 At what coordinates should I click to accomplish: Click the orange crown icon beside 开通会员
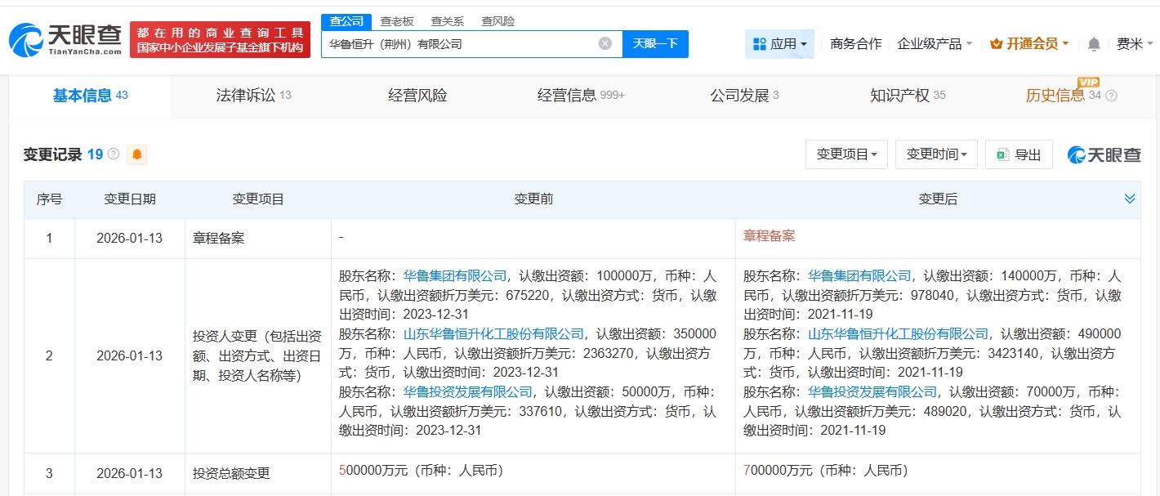995,43
